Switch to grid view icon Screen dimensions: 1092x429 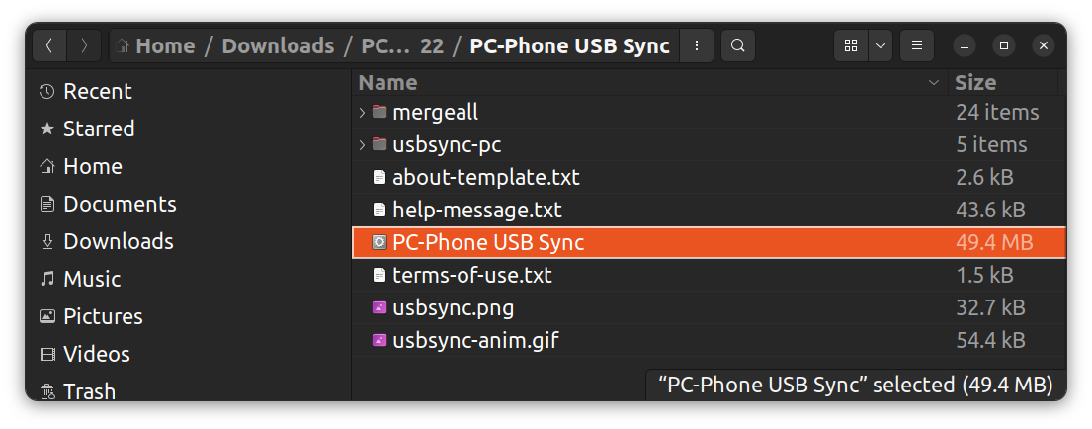tap(851, 45)
